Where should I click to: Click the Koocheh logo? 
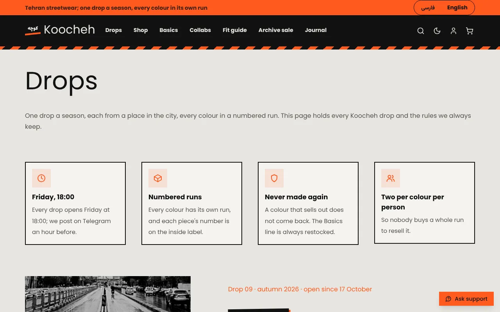(60, 30)
